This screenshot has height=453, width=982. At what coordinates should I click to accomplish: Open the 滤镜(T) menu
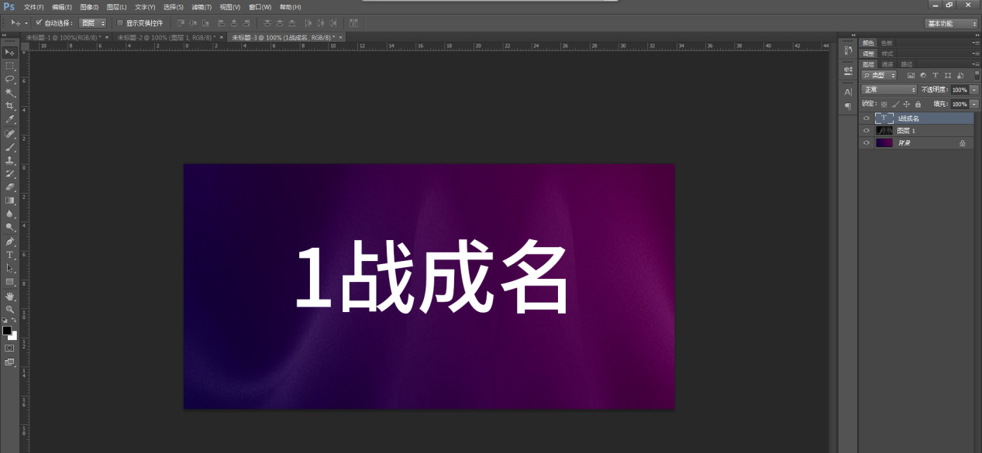point(202,7)
